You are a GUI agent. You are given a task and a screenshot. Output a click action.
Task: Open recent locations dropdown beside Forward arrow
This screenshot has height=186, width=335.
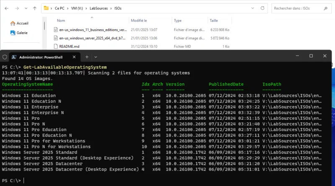coord(26,8)
